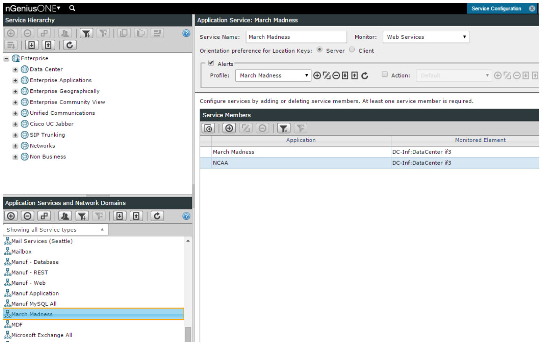Select the March Madness row in Service Members table
Viewport: 550px width, 353px height.
pos(369,152)
